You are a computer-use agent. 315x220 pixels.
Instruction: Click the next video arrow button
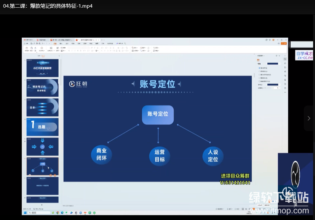[x=309, y=118]
